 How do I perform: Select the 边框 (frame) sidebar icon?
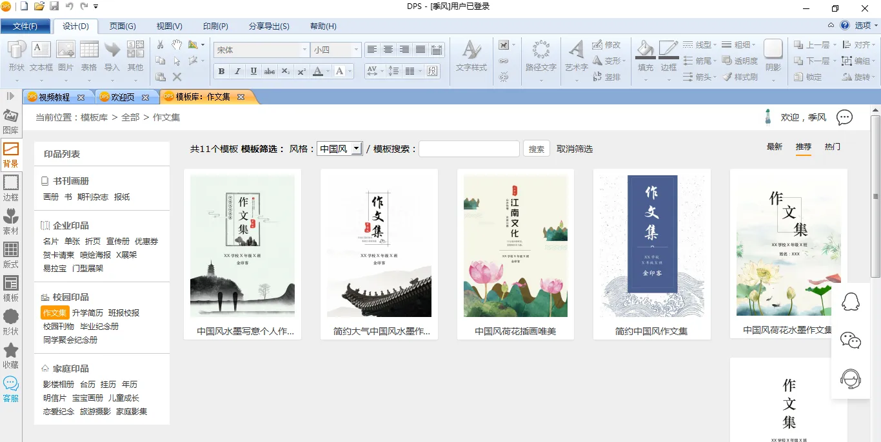pos(11,187)
